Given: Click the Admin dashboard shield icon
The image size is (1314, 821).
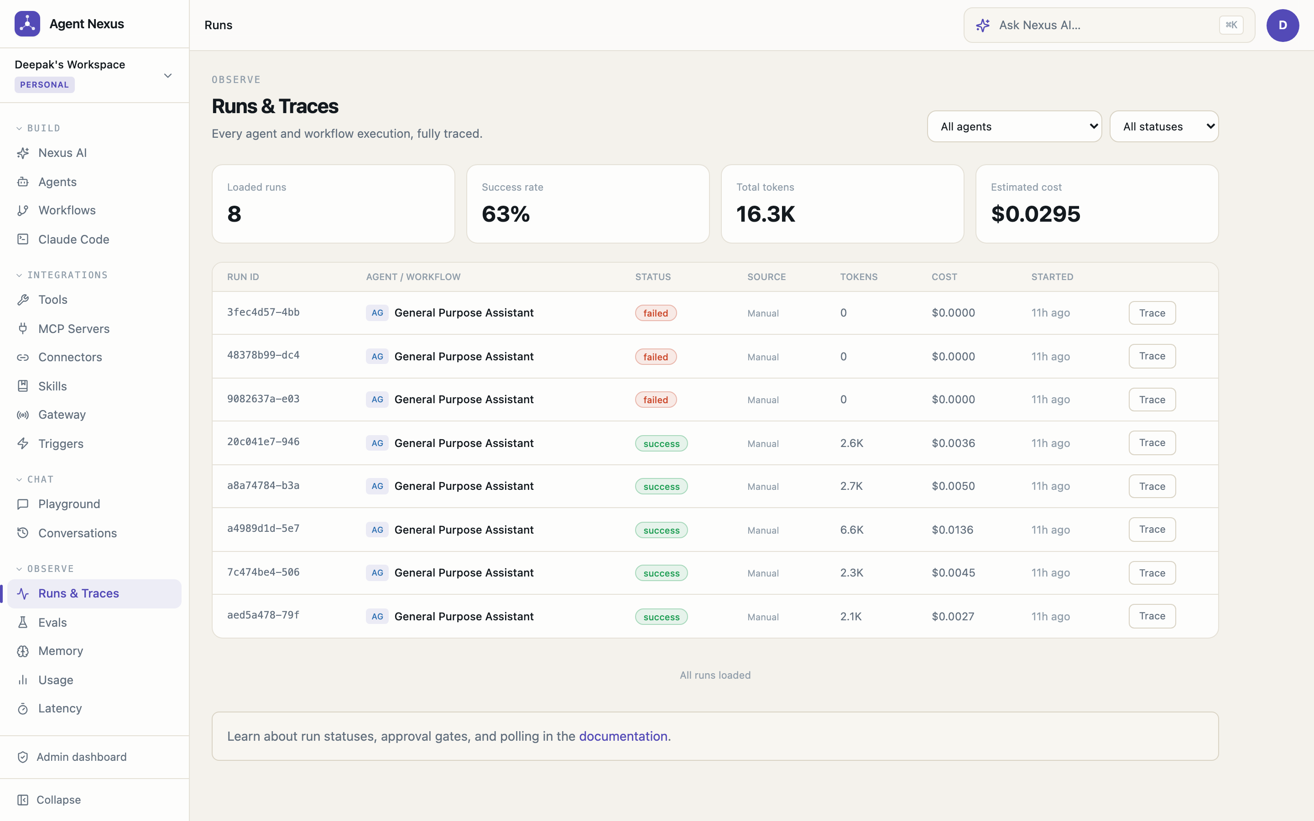Looking at the screenshot, I should tap(23, 757).
